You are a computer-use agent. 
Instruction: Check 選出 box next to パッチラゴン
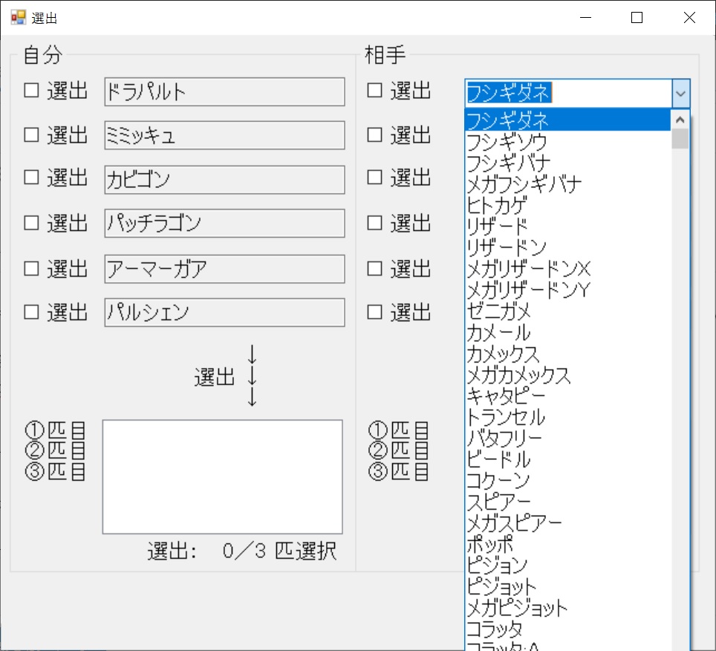pyautogui.click(x=31, y=222)
